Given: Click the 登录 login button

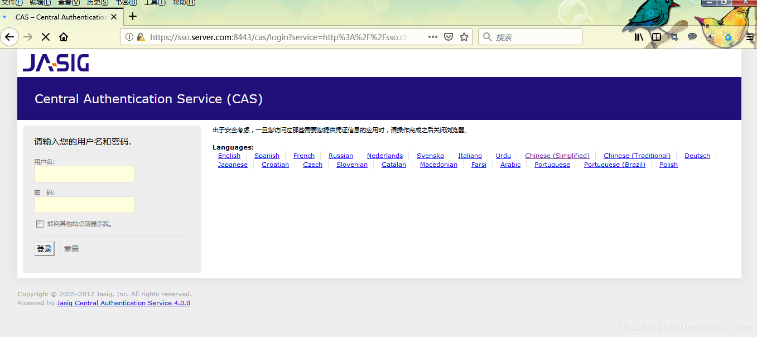Looking at the screenshot, I should tap(44, 249).
